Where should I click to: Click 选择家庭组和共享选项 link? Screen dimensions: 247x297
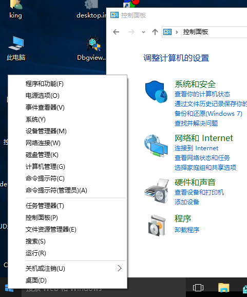click(x=205, y=167)
